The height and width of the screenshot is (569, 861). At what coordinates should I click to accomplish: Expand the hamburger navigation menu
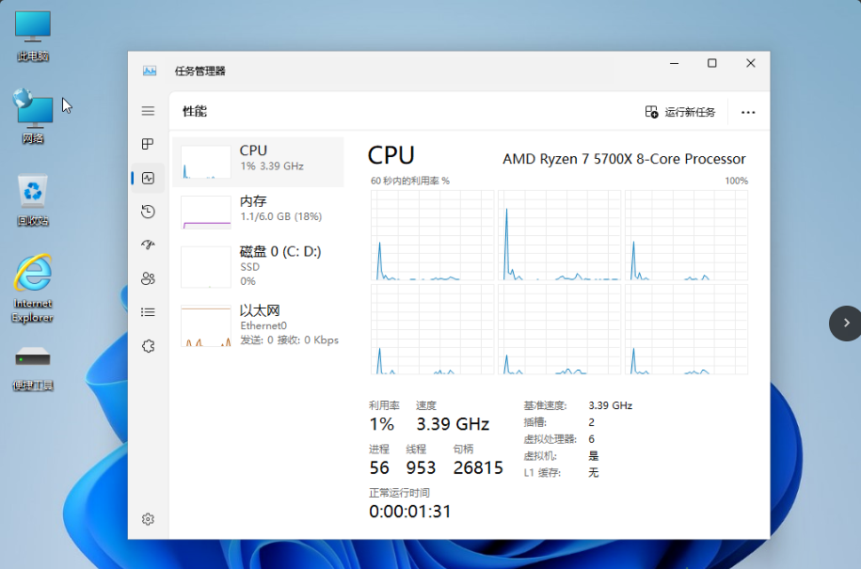(148, 111)
